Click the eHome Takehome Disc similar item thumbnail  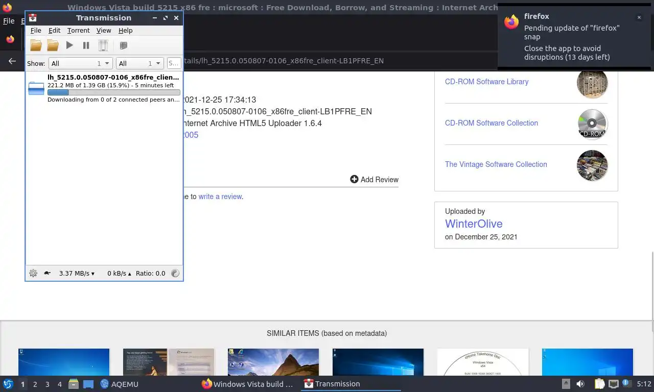point(482,362)
